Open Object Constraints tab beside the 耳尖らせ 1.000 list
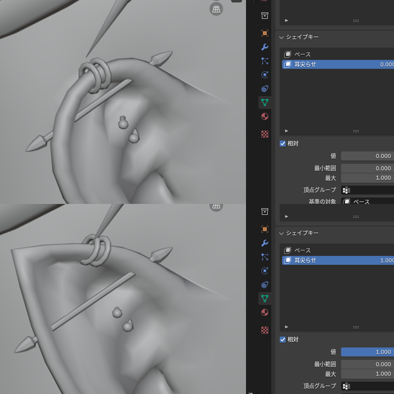The image size is (394, 394). coord(264,285)
